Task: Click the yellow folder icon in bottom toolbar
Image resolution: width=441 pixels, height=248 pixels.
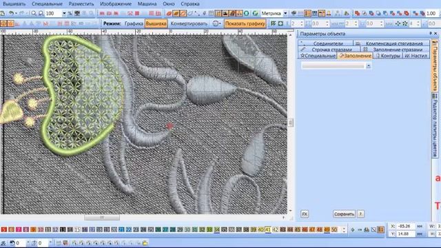Action: pos(145,243)
